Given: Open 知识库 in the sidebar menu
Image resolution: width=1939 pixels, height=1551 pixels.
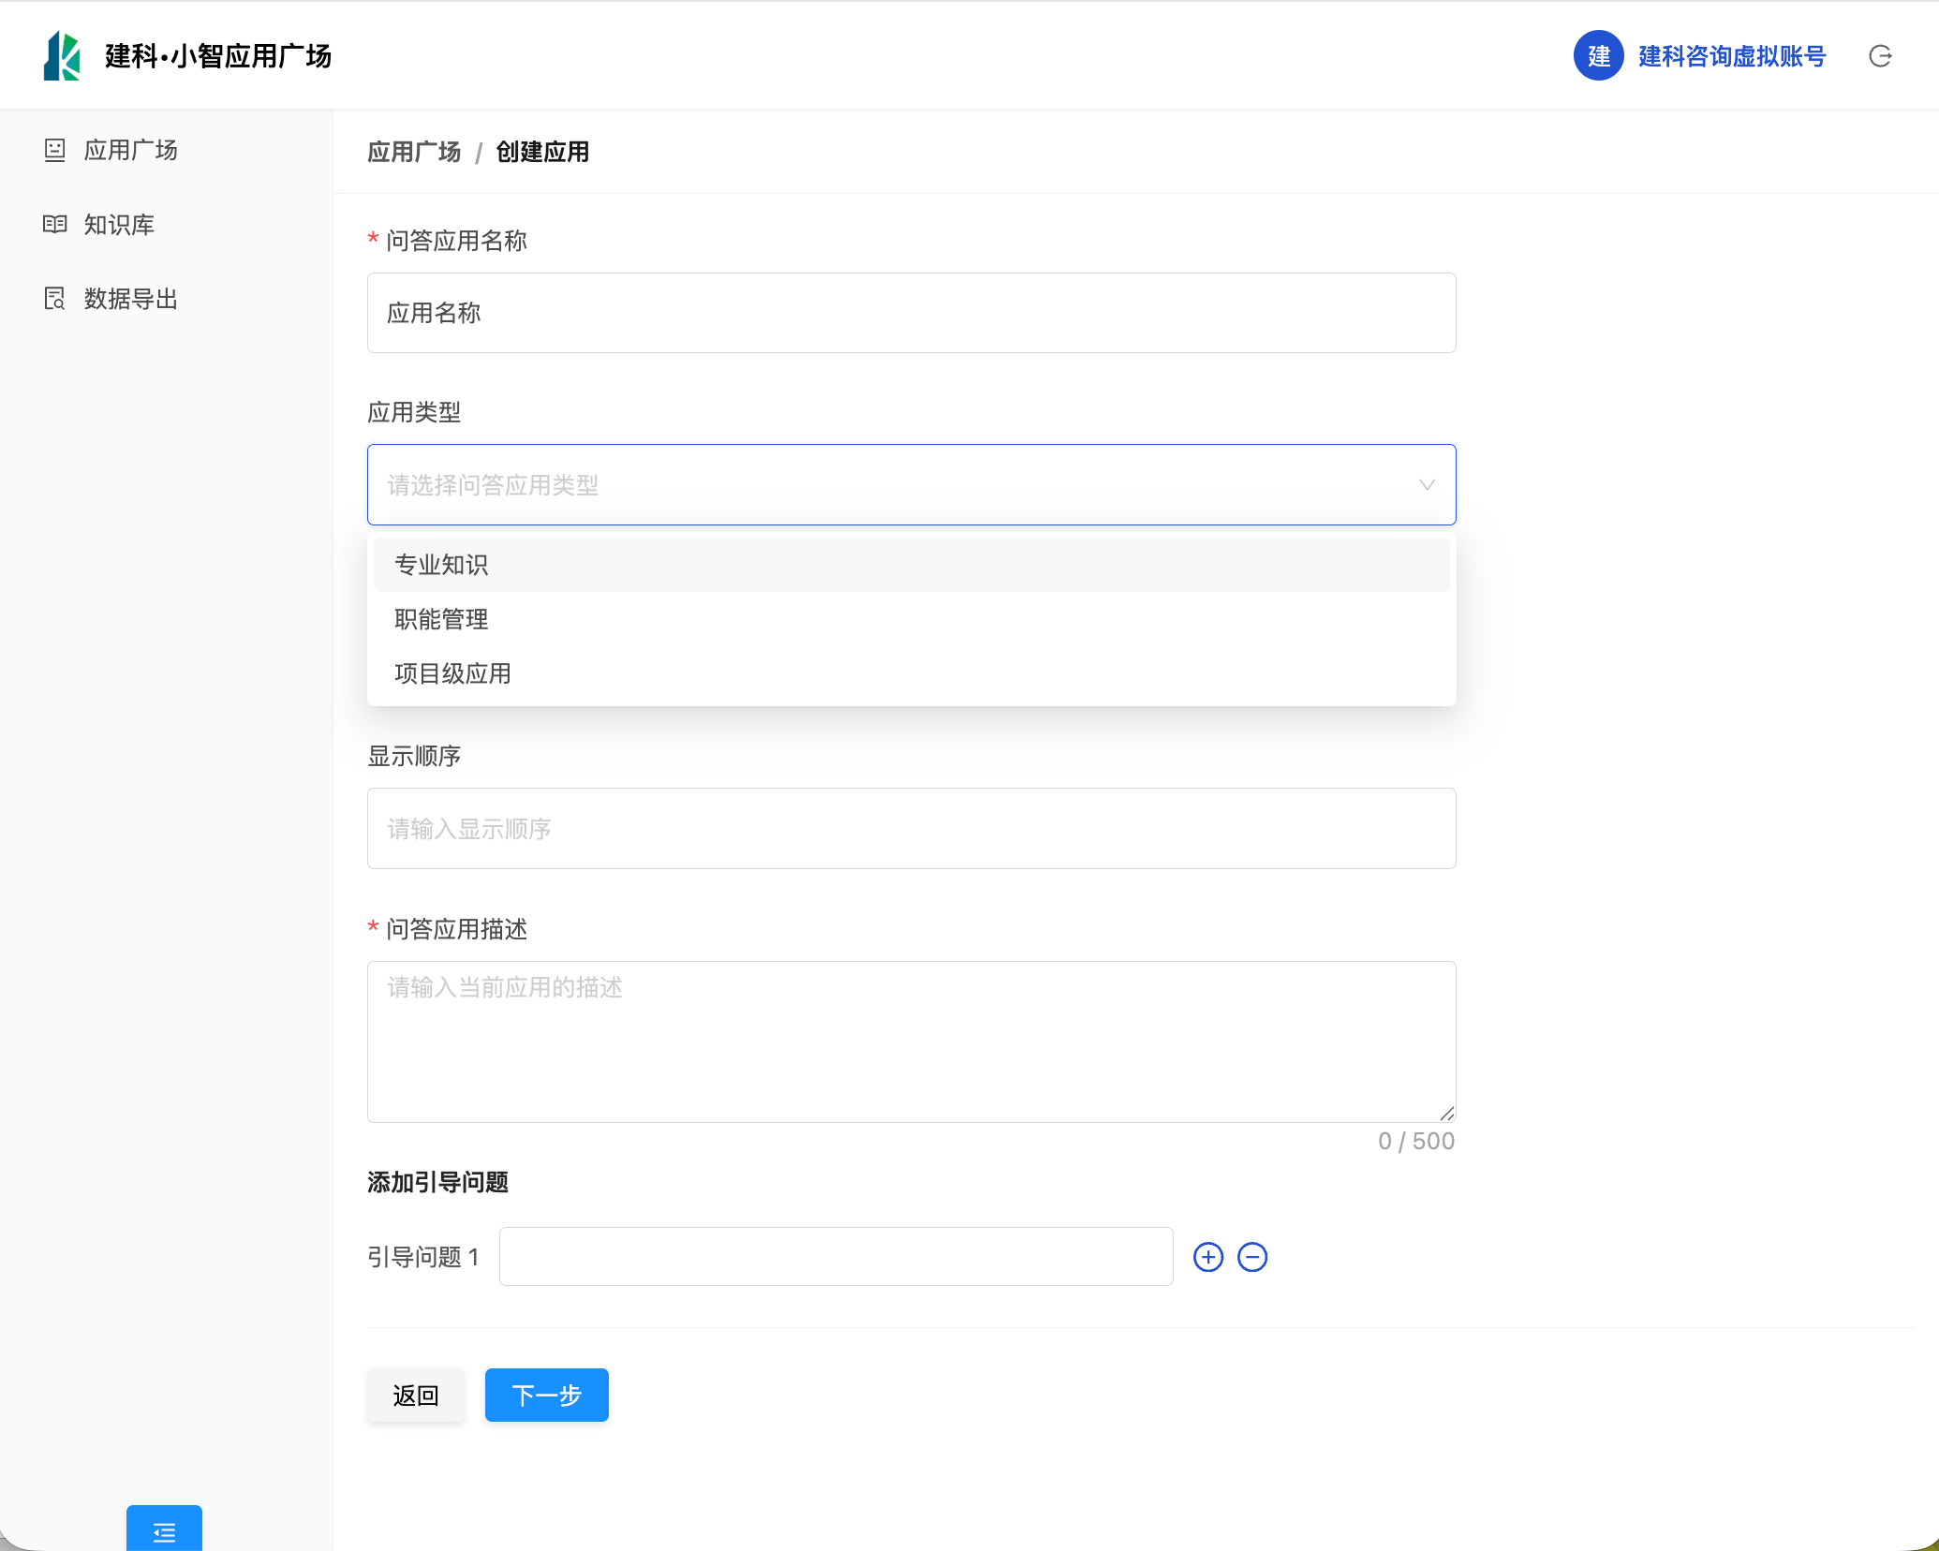Looking at the screenshot, I should click(119, 225).
